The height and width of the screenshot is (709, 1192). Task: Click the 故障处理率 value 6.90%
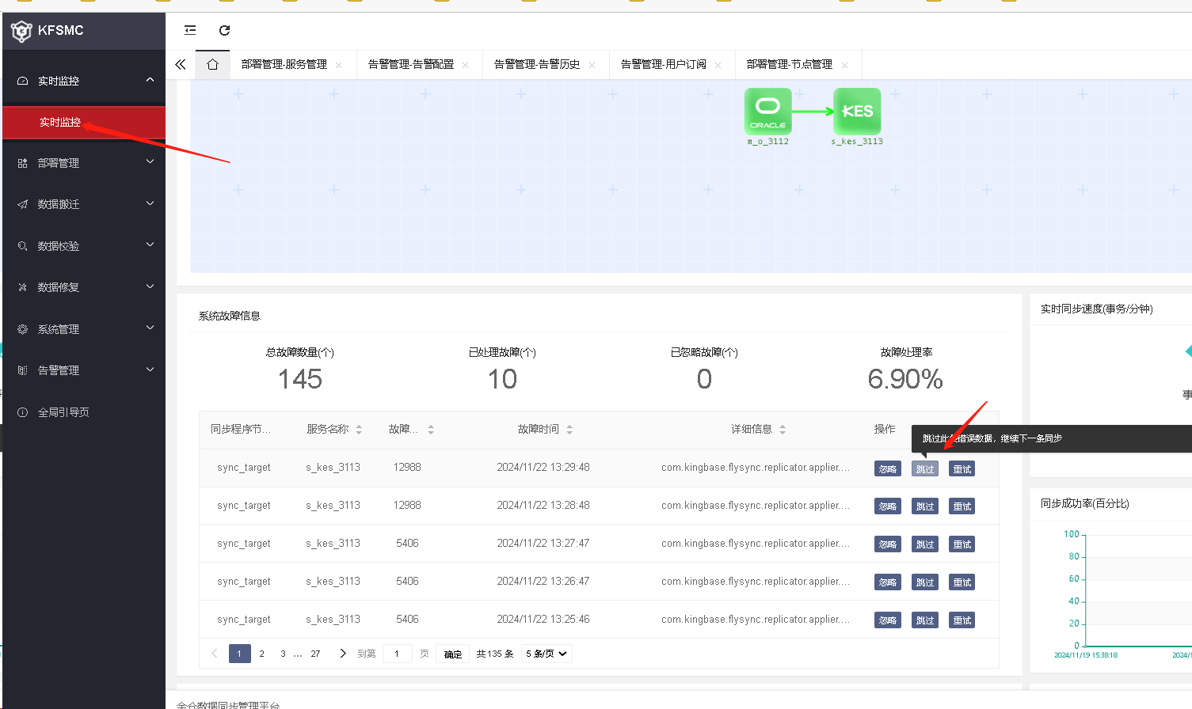coord(905,379)
